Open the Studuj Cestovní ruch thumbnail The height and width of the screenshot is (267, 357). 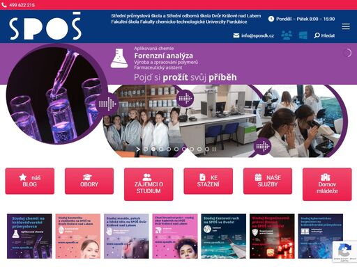(x=224, y=236)
